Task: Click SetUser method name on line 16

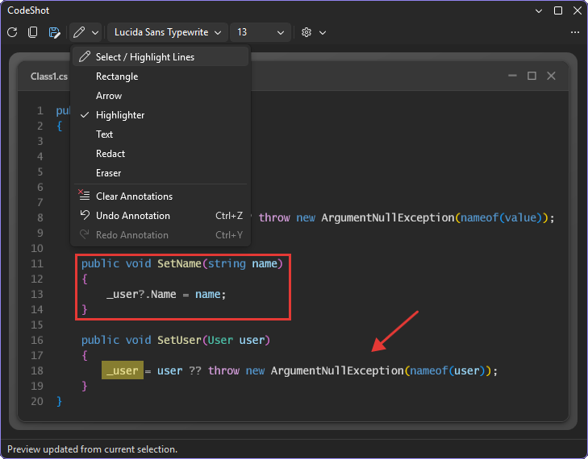Action: [x=179, y=341]
